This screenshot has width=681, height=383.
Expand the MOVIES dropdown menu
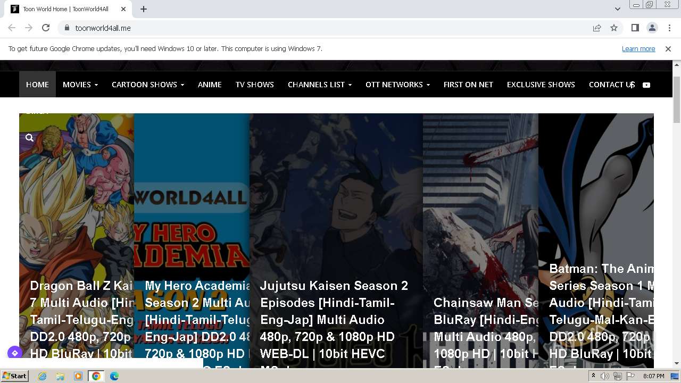point(80,85)
